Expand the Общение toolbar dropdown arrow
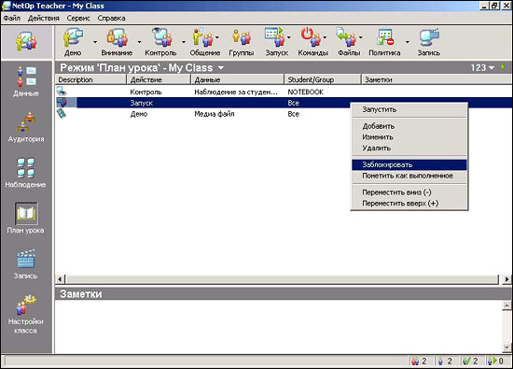The image size is (513, 369). click(x=217, y=37)
